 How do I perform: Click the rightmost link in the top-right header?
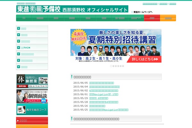point(172,4)
